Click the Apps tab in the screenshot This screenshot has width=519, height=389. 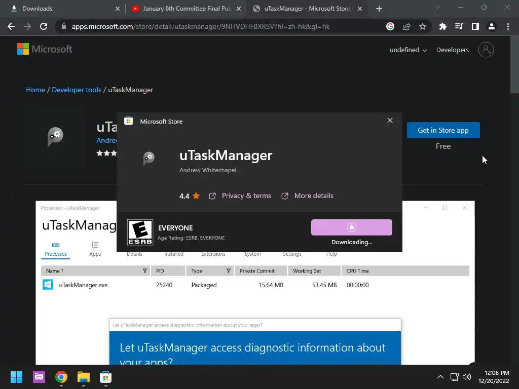95,249
